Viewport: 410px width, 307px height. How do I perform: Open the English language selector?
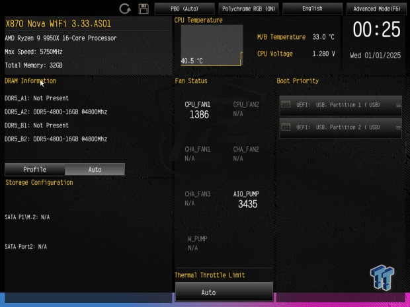pos(313,9)
